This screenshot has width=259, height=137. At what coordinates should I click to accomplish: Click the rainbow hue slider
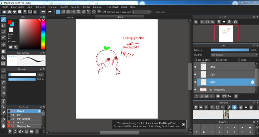[x=43, y=34]
